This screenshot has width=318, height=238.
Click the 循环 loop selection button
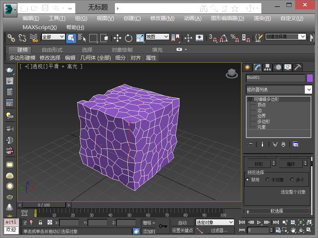(x=291, y=164)
